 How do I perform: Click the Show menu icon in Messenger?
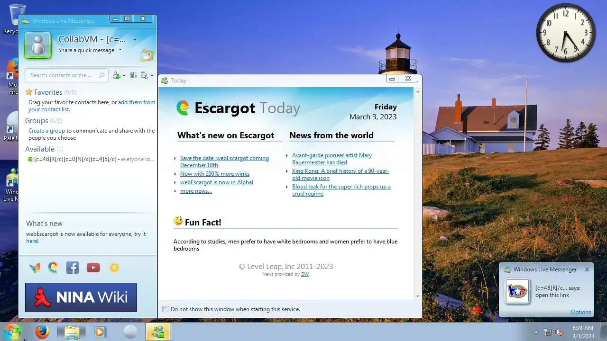[x=145, y=75]
